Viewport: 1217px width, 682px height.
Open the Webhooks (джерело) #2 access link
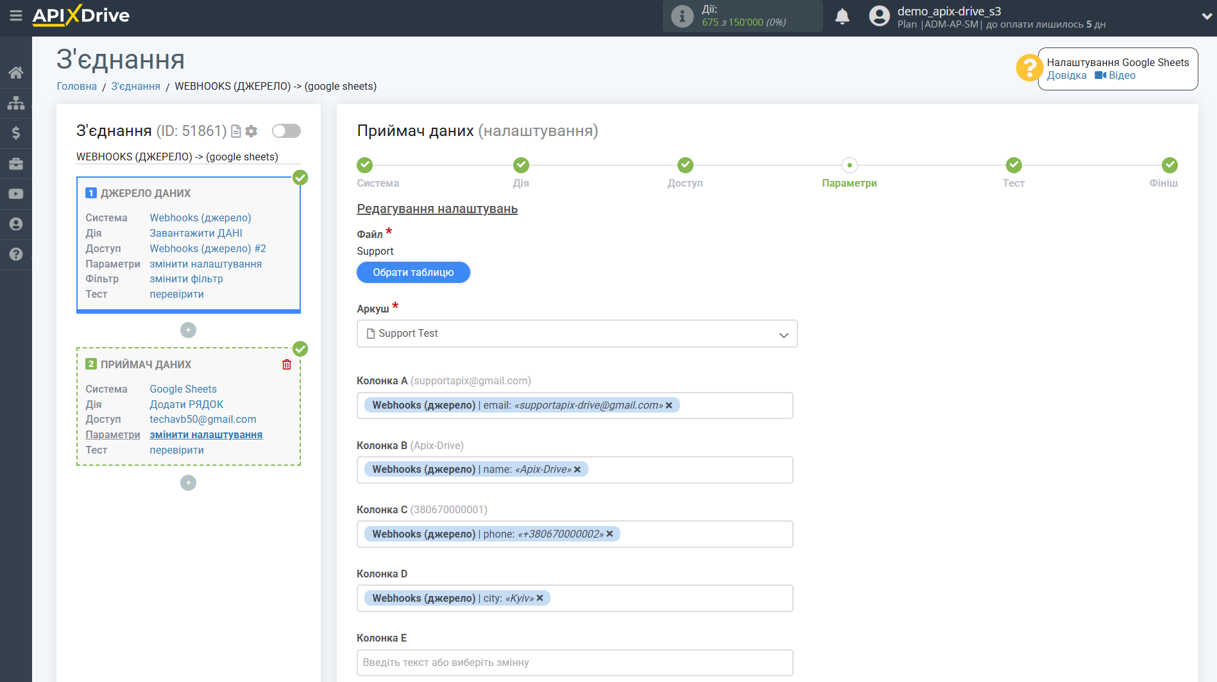pos(207,248)
